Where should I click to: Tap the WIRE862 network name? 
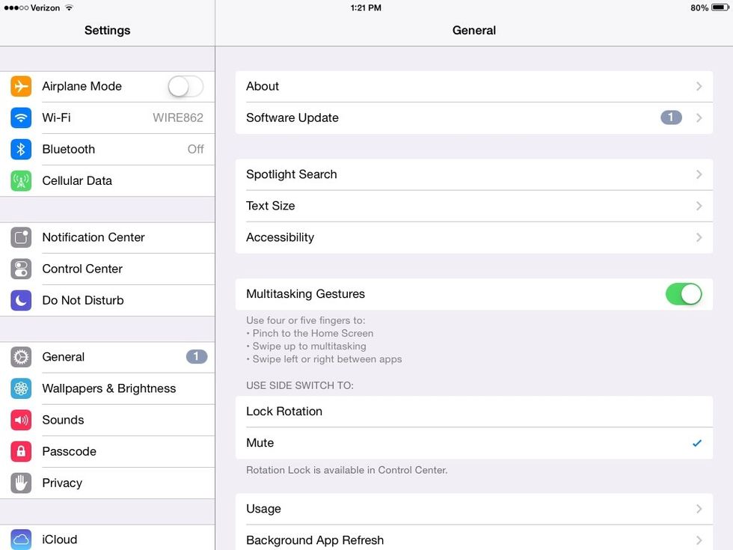(178, 118)
